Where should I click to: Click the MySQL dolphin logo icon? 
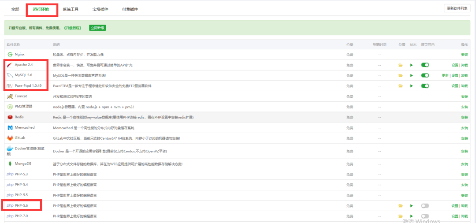tap(10, 75)
